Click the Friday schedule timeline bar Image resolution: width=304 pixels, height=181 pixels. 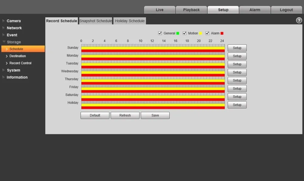[153, 89]
